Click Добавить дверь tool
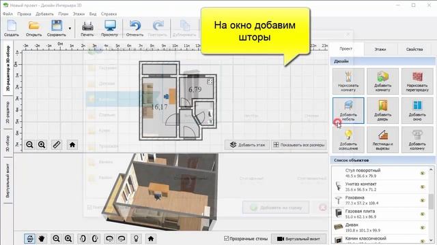This screenshot has width=437, height=245. (382, 110)
